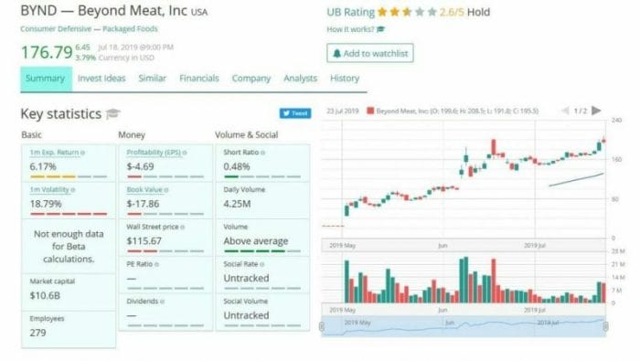Click the info icon next to 1m Exp. Return
640x361 pixels.
click(x=83, y=153)
